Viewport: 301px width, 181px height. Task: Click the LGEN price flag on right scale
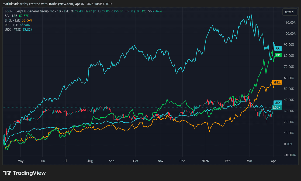277,107
